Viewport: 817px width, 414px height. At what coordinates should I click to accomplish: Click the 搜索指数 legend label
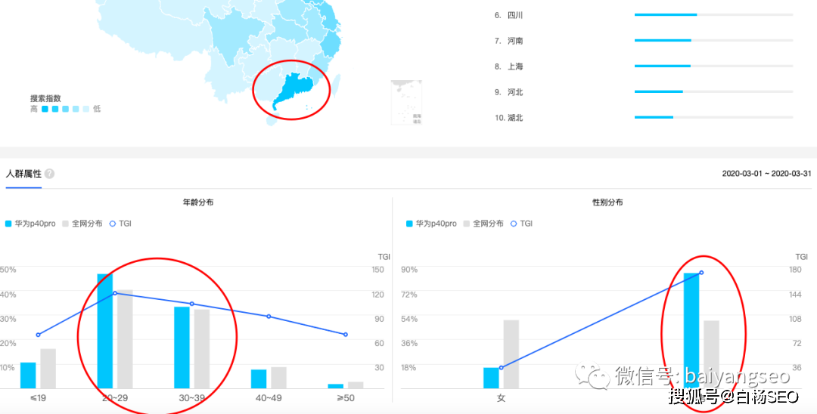pyautogui.click(x=45, y=98)
